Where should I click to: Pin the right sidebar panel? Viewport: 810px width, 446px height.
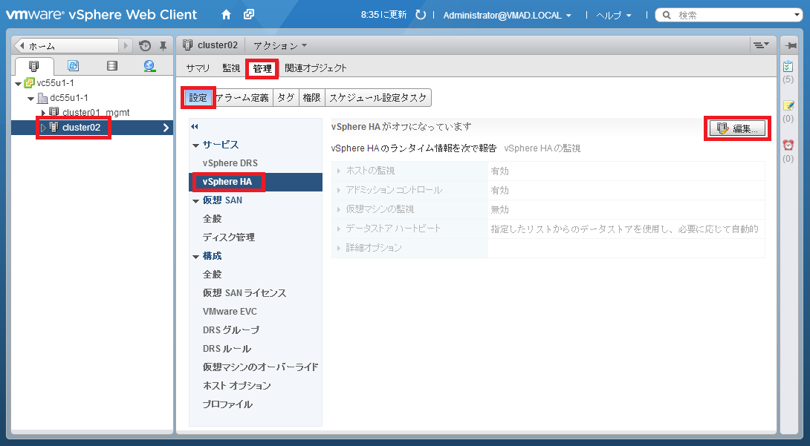(791, 45)
